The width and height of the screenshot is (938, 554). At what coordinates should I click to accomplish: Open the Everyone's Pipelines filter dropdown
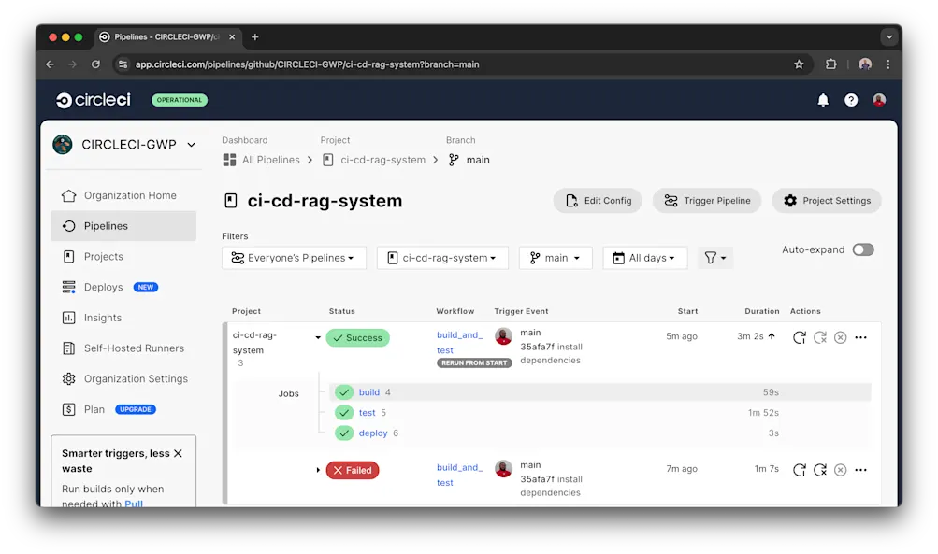[x=293, y=257]
